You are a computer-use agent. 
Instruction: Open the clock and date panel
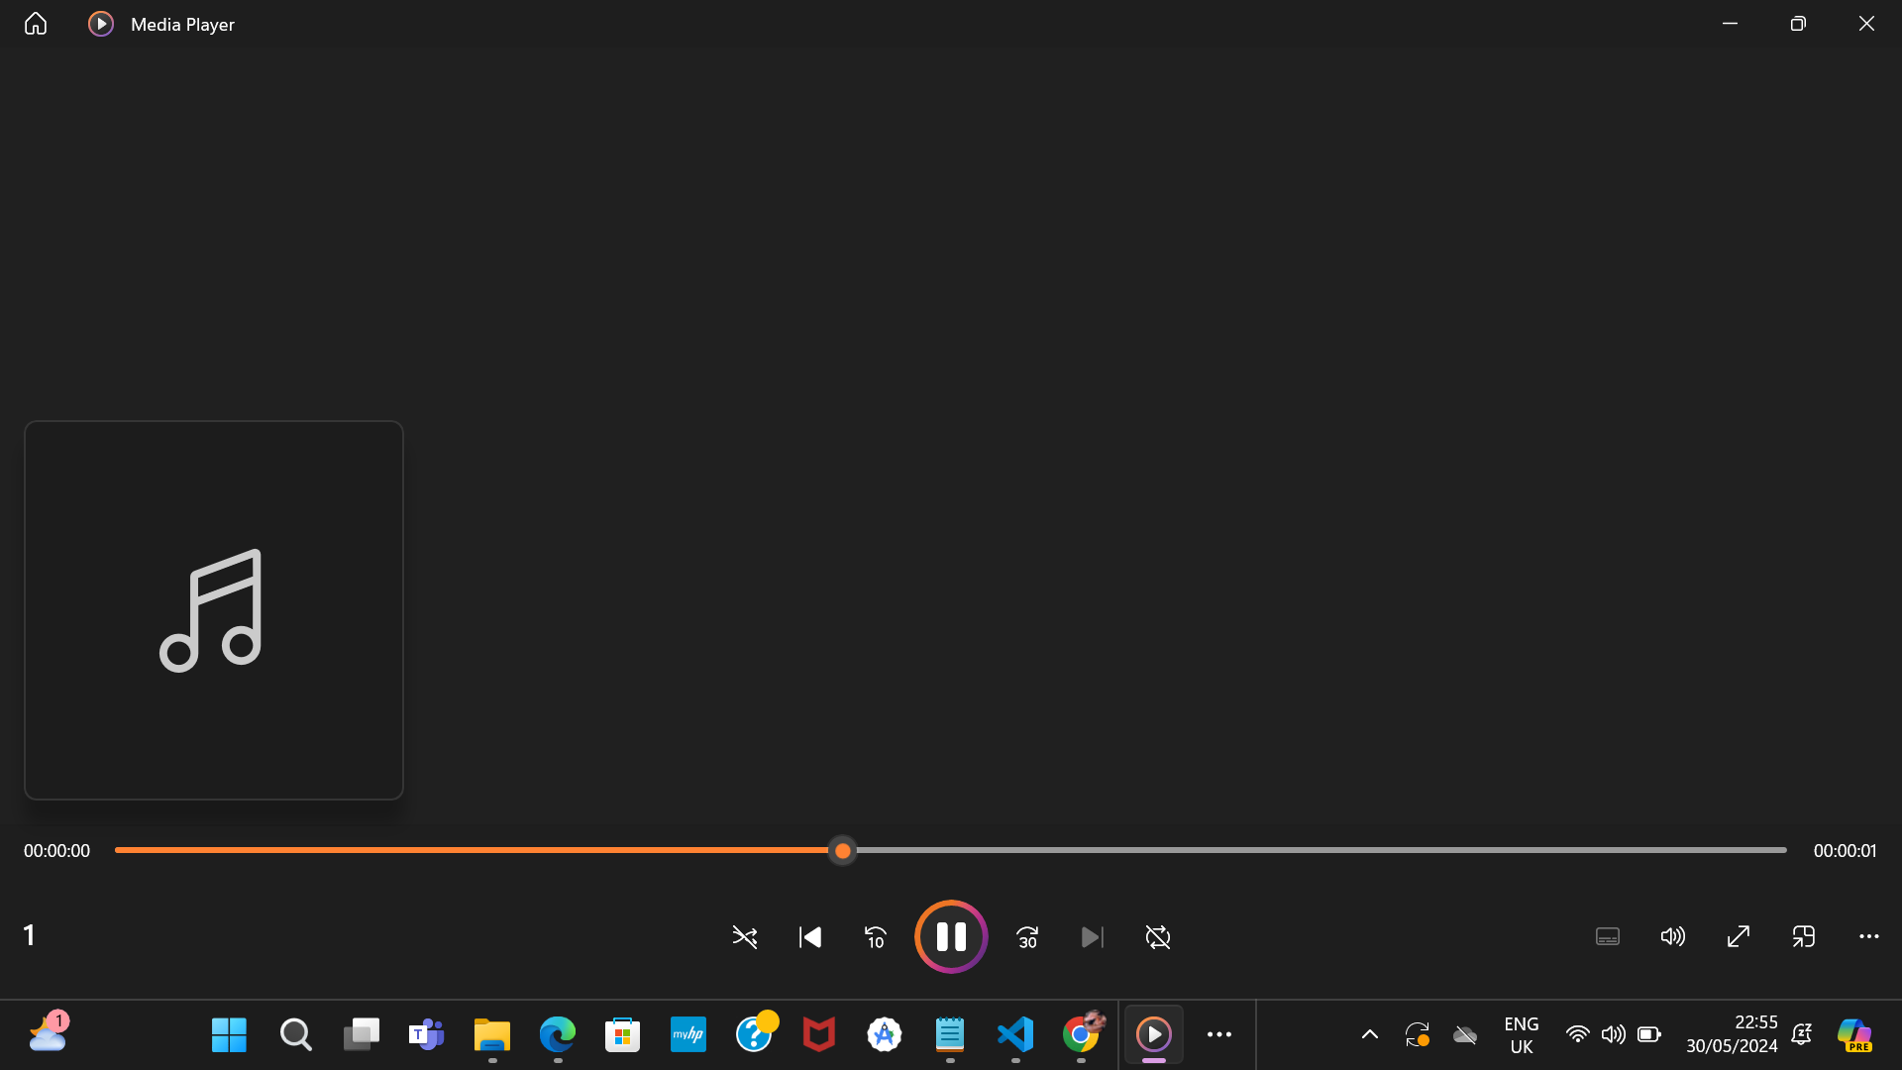(x=1732, y=1034)
